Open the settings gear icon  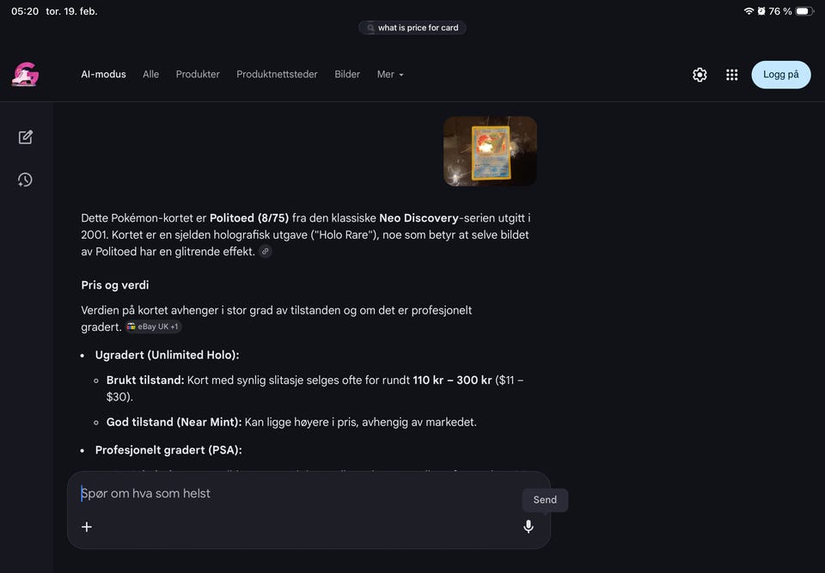pos(700,75)
